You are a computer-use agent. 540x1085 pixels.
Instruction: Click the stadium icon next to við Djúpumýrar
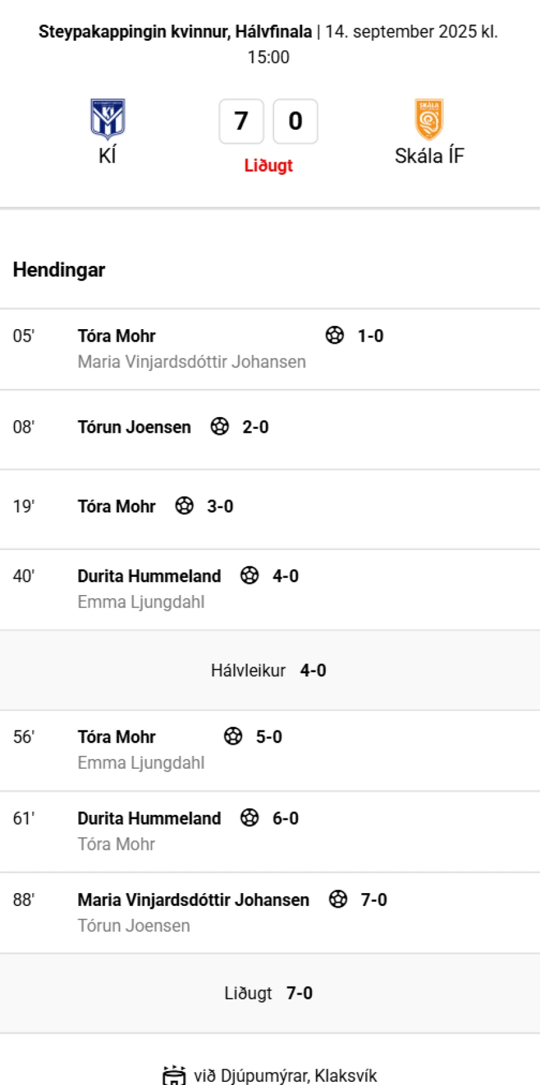pyautogui.click(x=174, y=1075)
